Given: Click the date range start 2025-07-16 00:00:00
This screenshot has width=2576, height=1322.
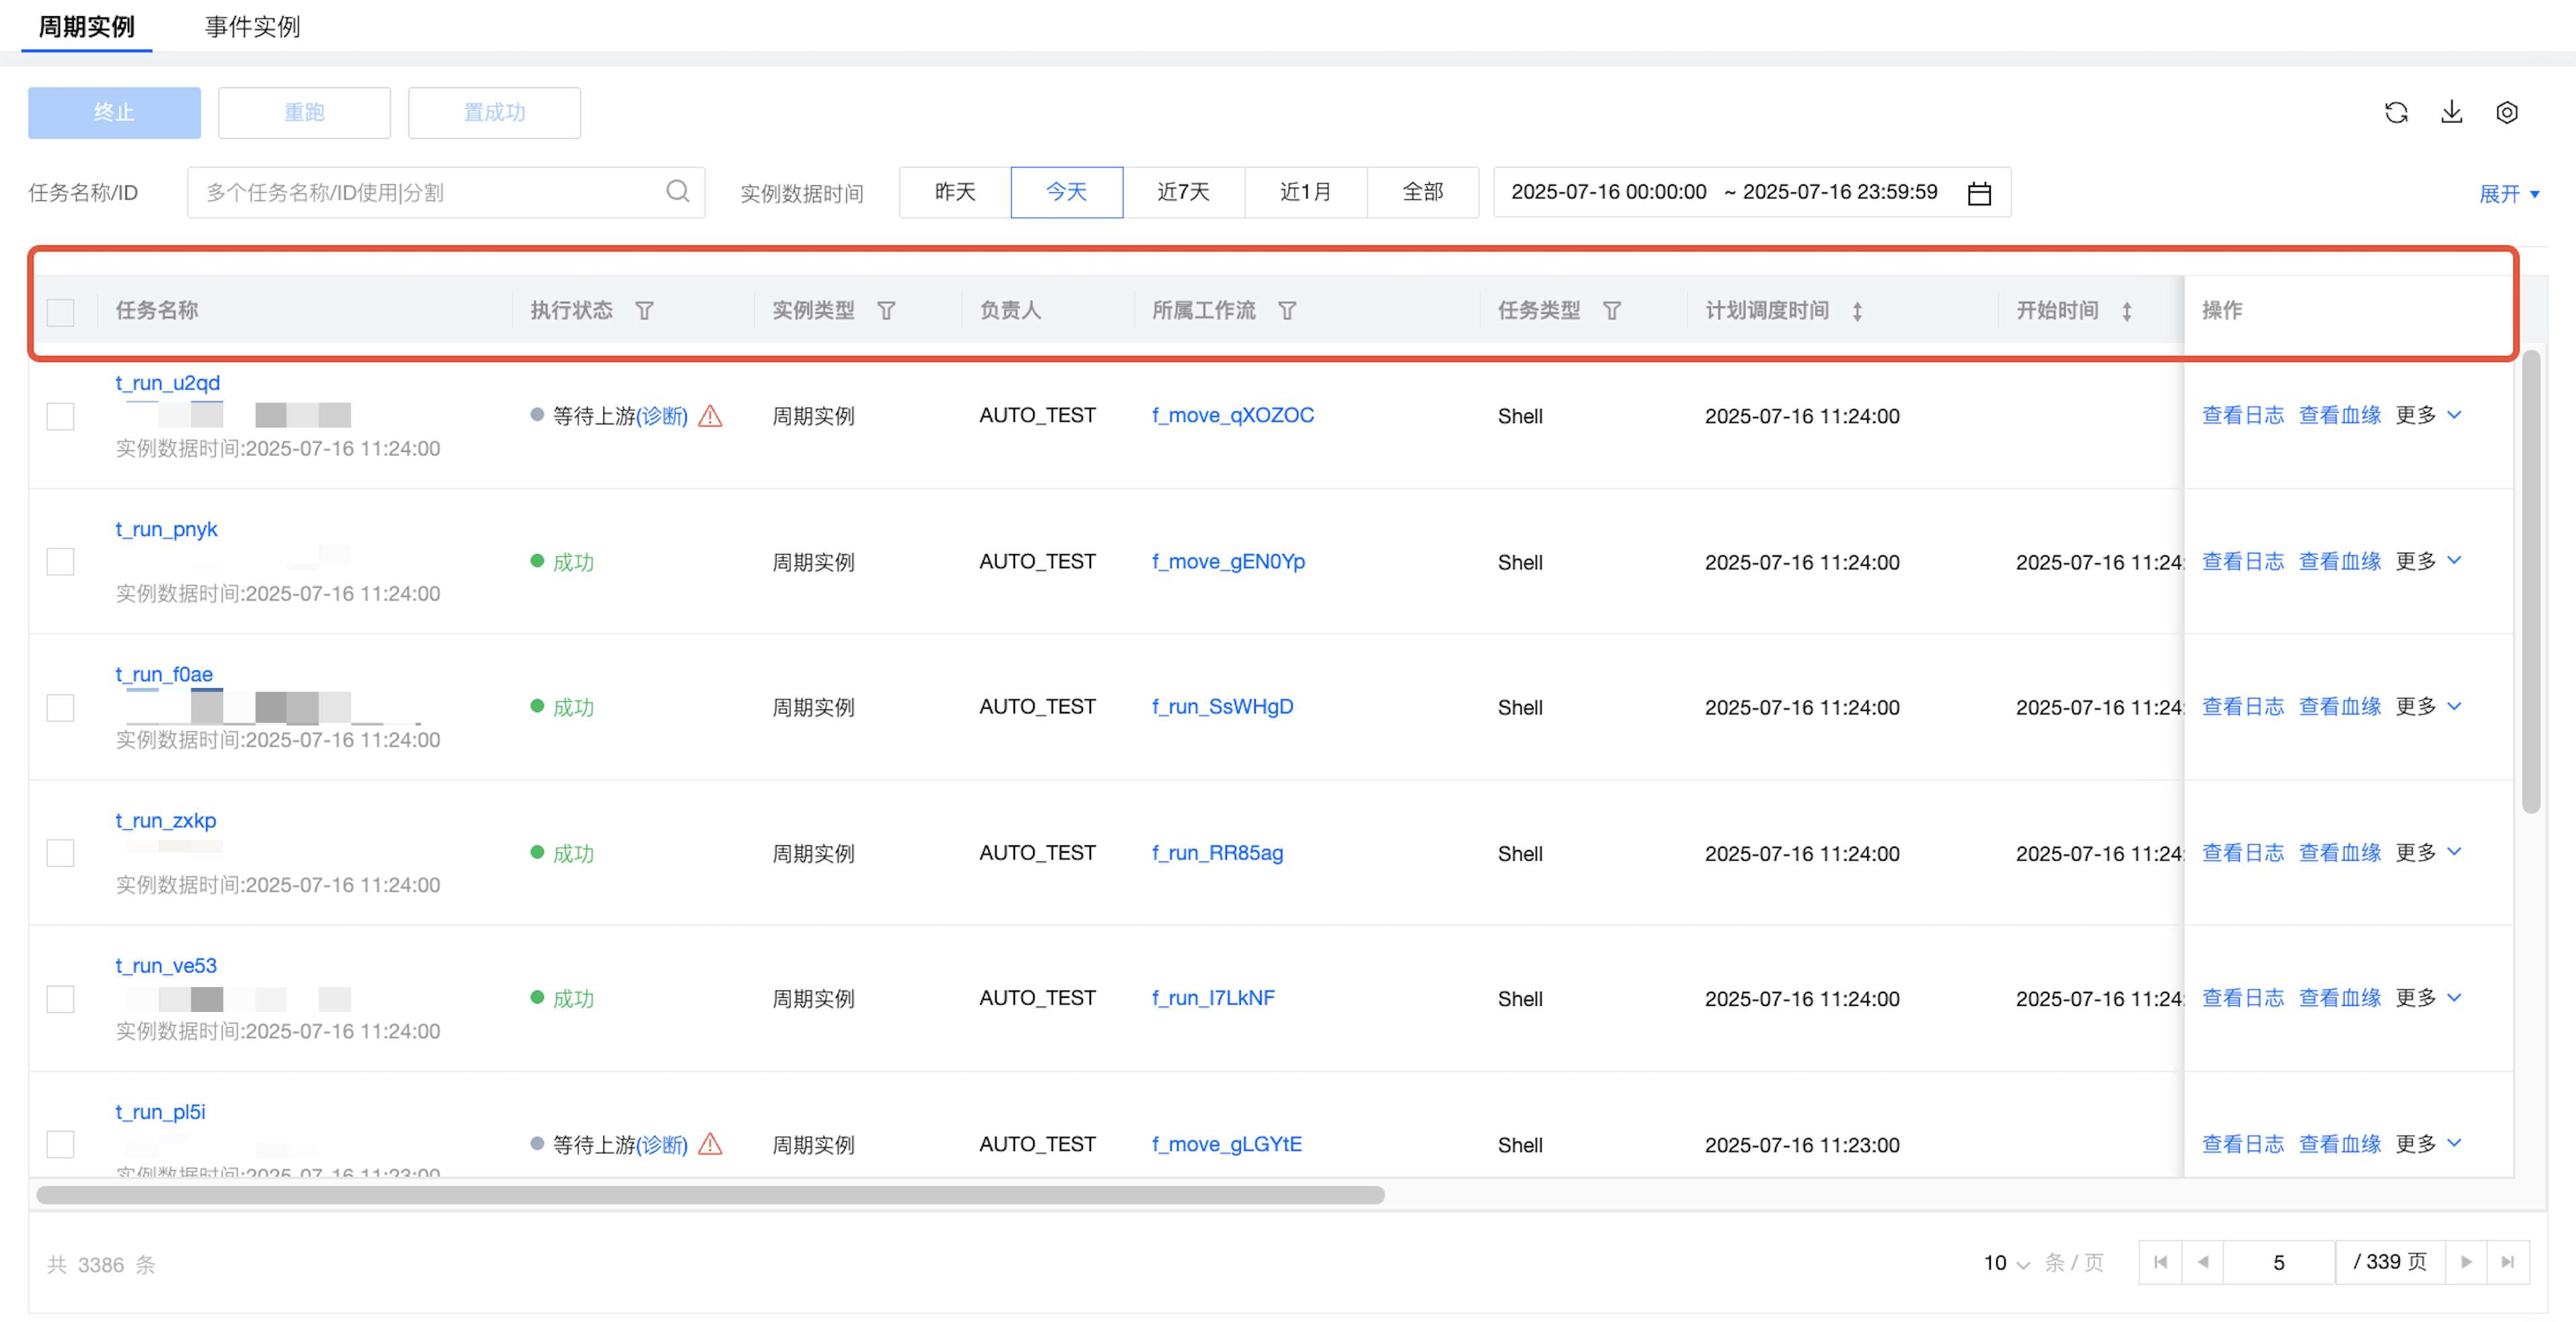Looking at the screenshot, I should click(1608, 192).
